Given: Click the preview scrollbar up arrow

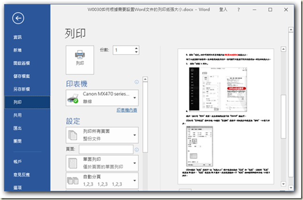Looking at the screenshot, I should [x=283, y=49].
